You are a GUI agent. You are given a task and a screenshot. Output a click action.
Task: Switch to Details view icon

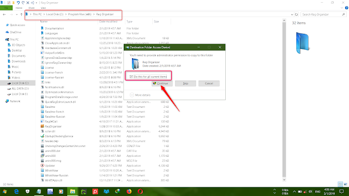[340, 184]
